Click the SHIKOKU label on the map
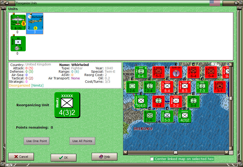The height and width of the screenshot is (167, 243). [143, 129]
